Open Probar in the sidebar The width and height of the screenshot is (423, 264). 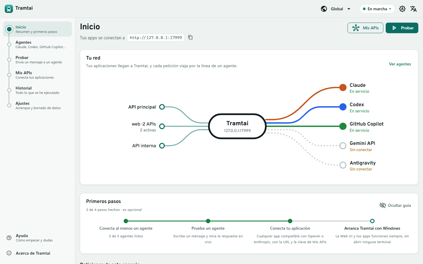tap(38, 60)
